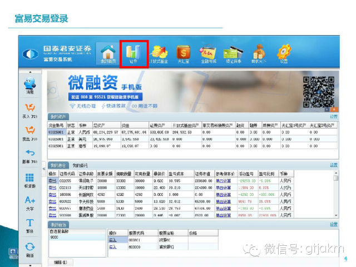Click the 证券市值 column header
Viewport: 356px width, 267px height.
coord(204,174)
